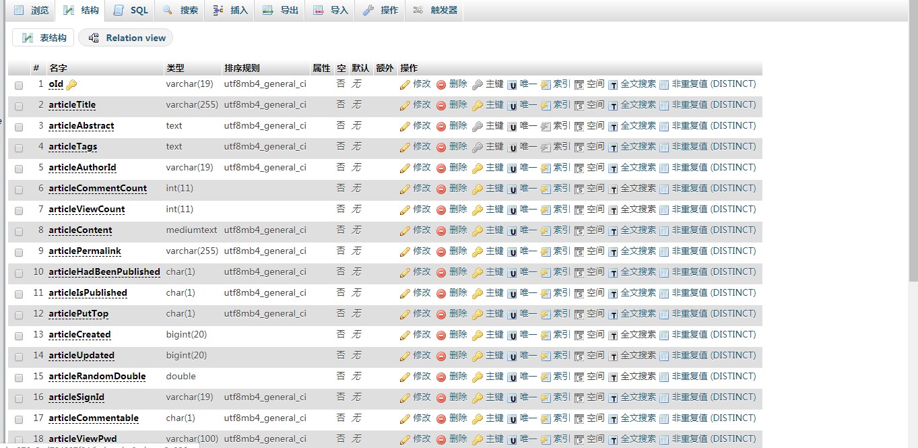918x448 pixels.
Task: Open the Relation view
Action: 126,38
